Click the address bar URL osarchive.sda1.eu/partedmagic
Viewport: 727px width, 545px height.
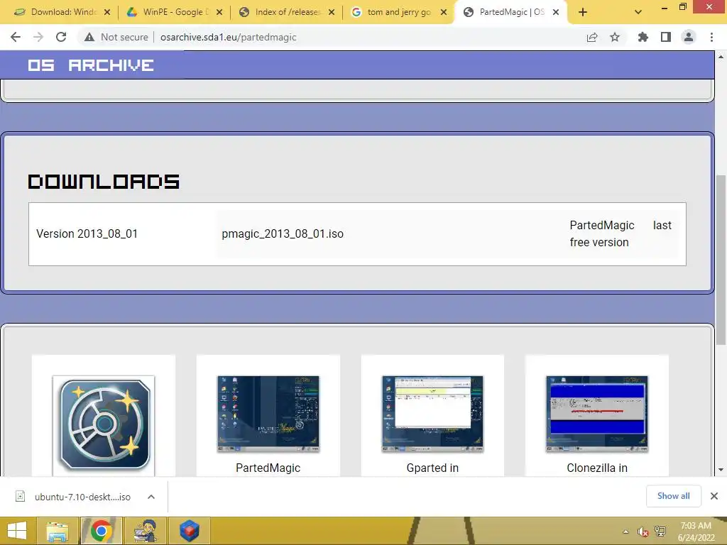click(228, 37)
